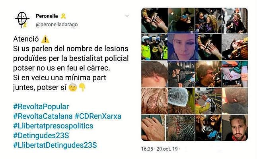Open the white head bandage net photo

(x=181, y=101)
